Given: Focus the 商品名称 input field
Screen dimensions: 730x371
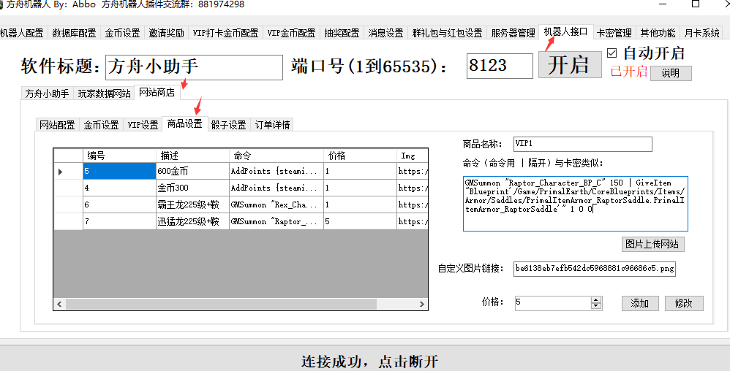Looking at the screenshot, I should [582, 144].
